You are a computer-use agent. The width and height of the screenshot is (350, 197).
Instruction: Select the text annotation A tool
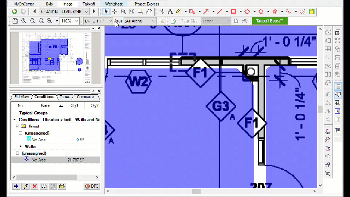pyautogui.click(x=170, y=11)
